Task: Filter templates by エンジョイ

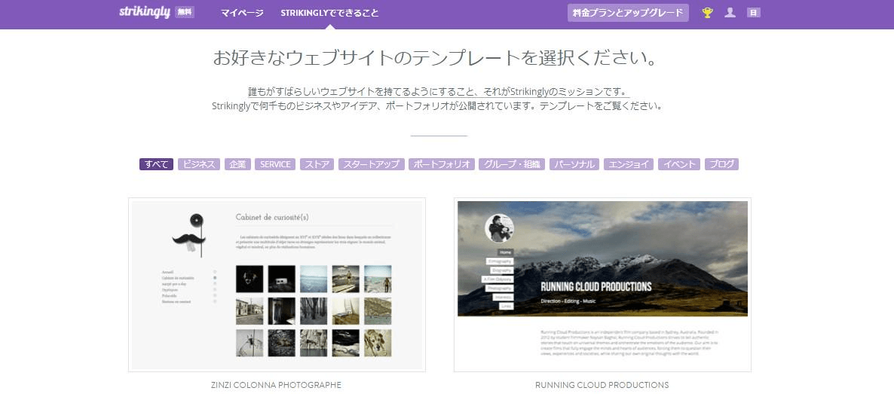Action: click(x=629, y=164)
